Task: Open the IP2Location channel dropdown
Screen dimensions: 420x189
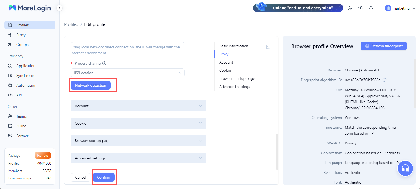Action: tap(127, 73)
